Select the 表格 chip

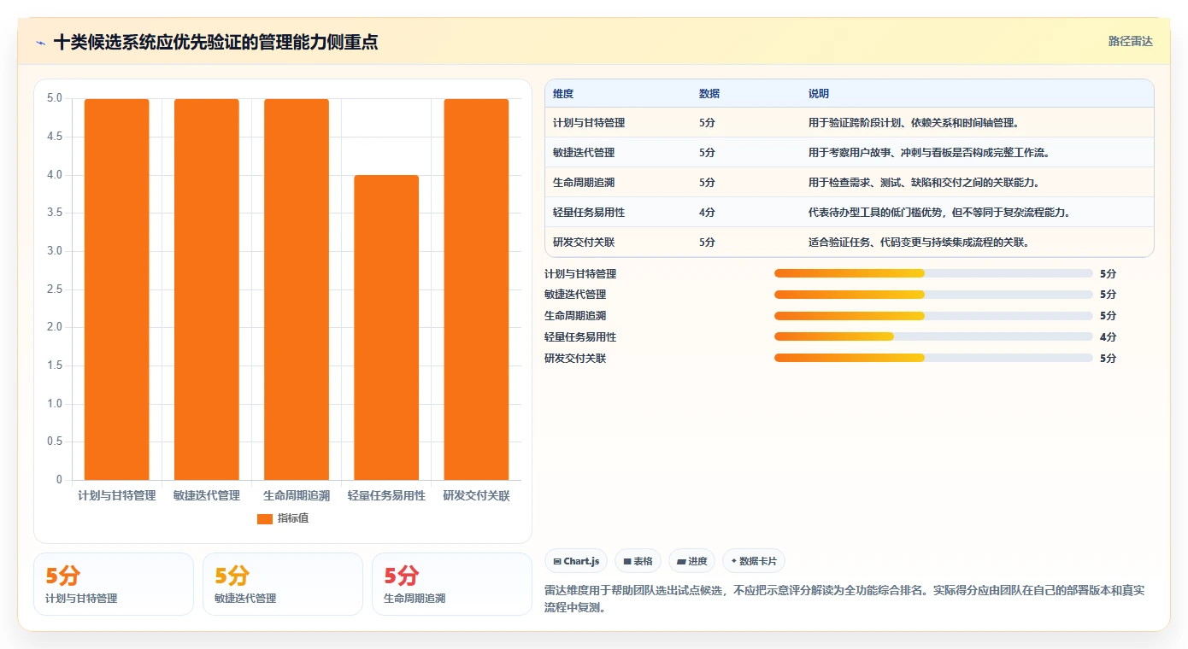click(x=638, y=561)
